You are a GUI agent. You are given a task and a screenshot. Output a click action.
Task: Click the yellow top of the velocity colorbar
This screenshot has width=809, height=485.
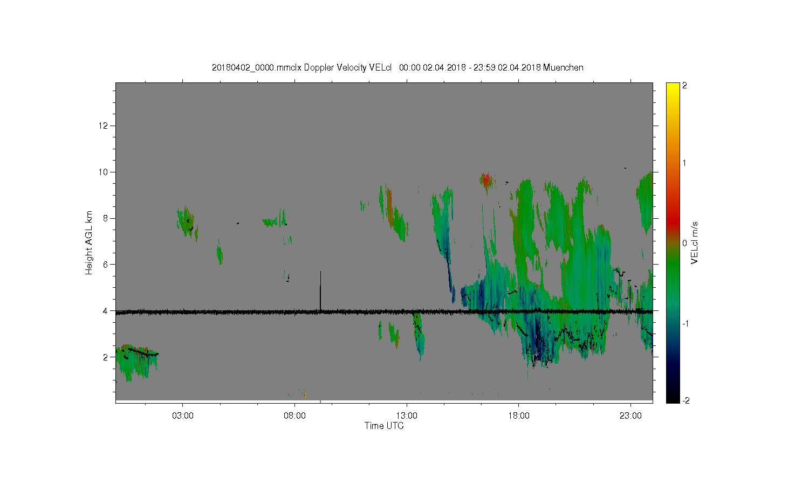click(673, 88)
